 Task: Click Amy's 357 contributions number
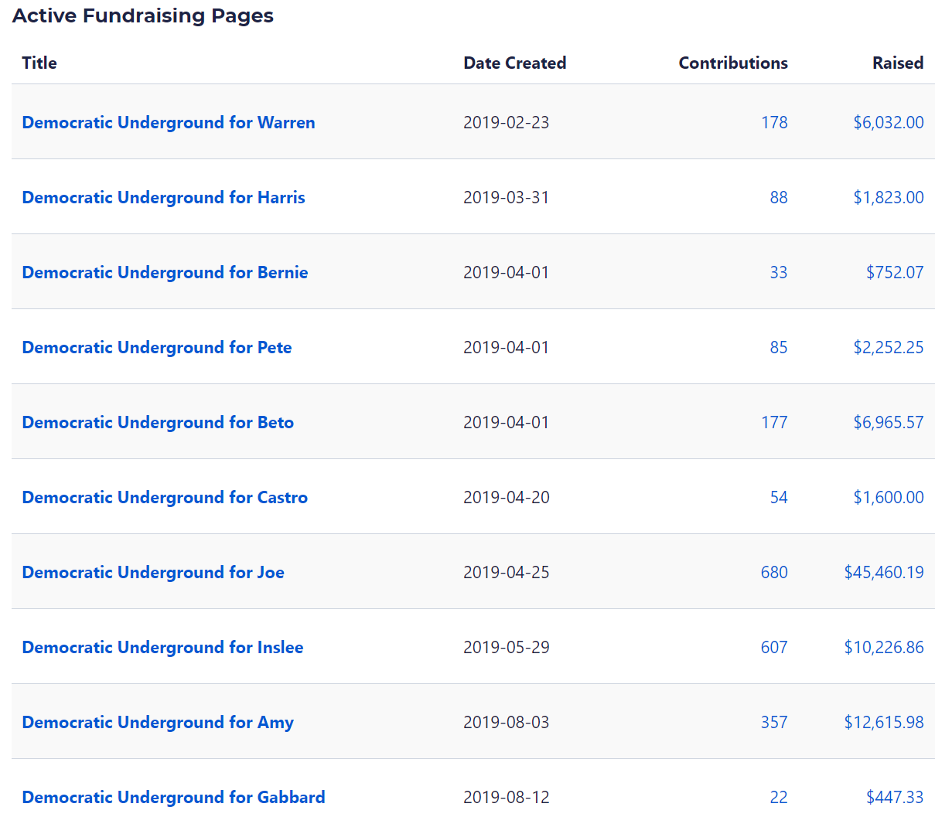coord(774,722)
